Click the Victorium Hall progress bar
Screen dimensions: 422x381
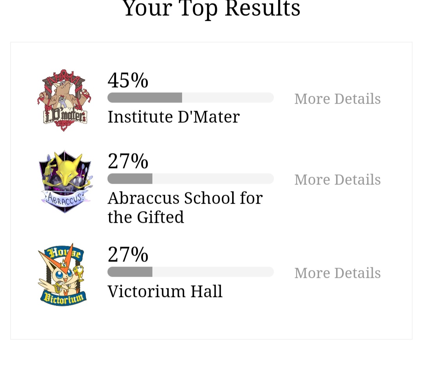pos(191,272)
